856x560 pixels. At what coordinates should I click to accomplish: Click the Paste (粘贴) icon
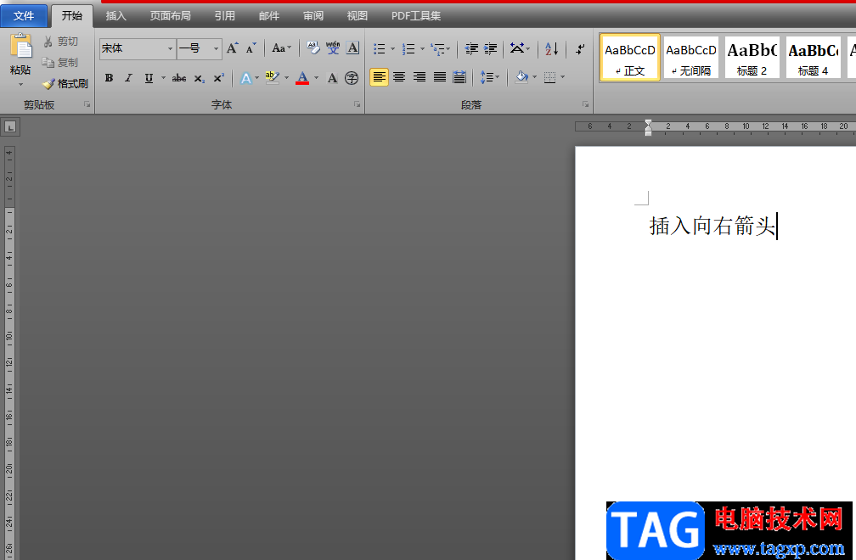(20, 47)
